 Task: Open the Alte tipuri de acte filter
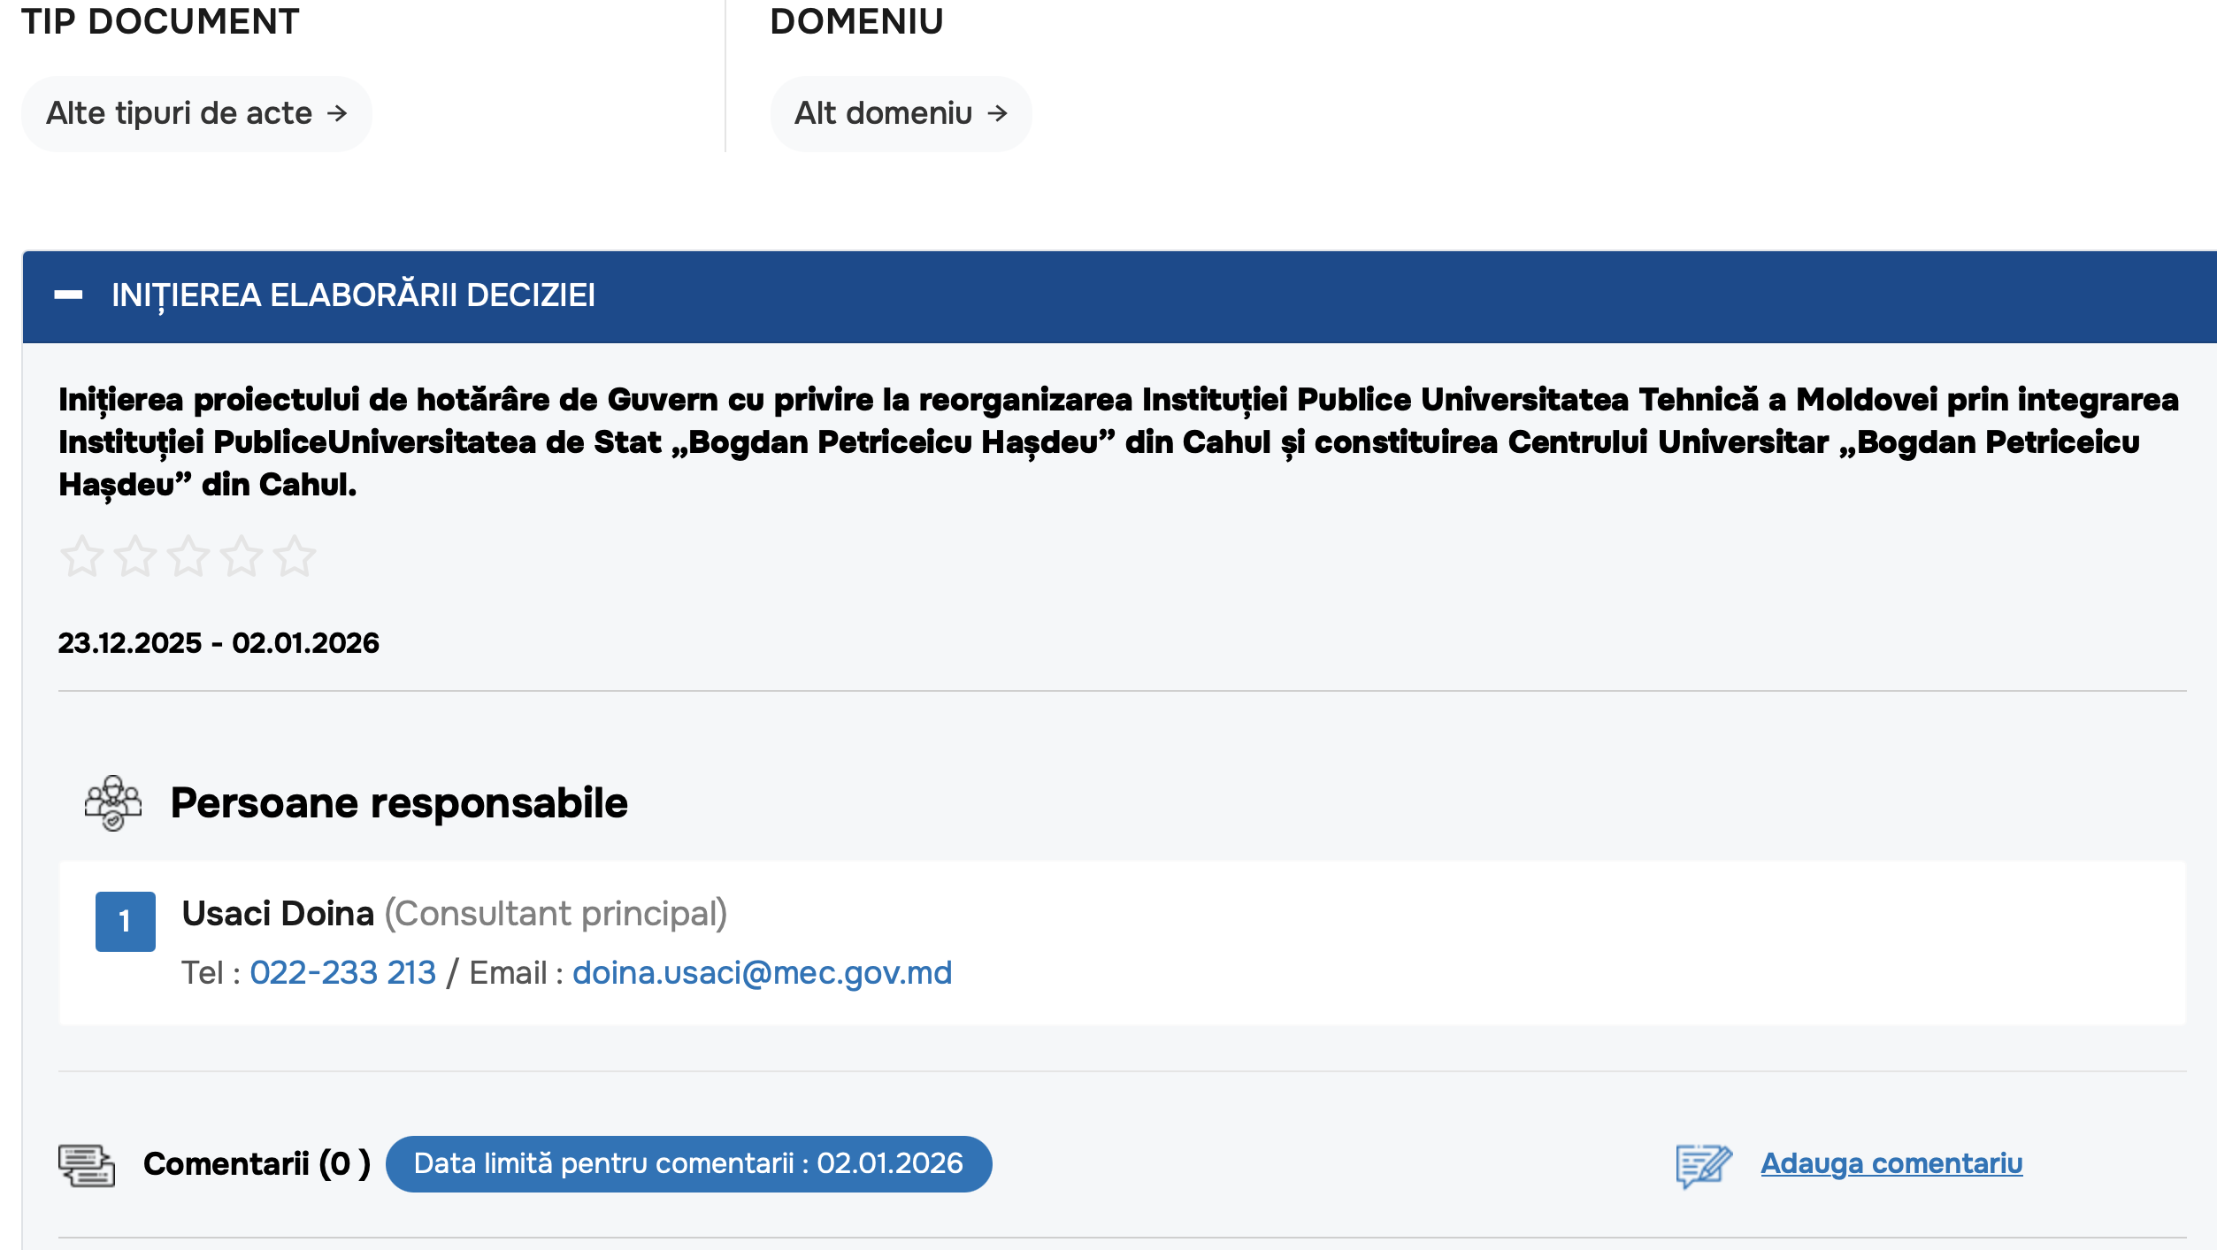[x=179, y=113]
